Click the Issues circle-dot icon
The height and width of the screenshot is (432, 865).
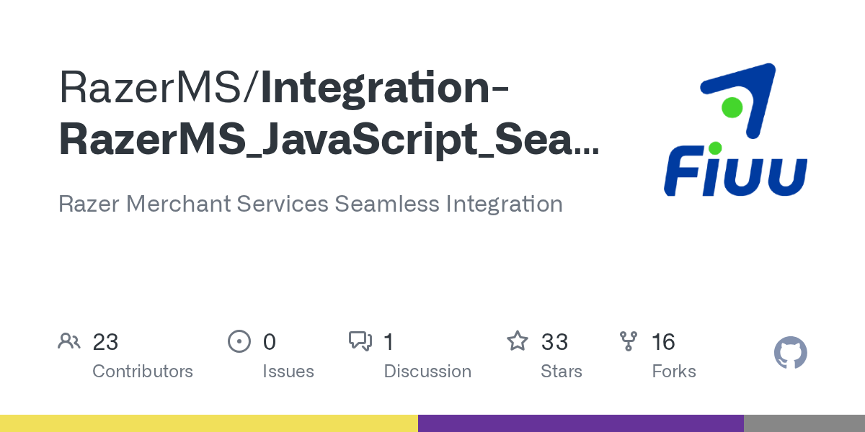click(x=239, y=341)
